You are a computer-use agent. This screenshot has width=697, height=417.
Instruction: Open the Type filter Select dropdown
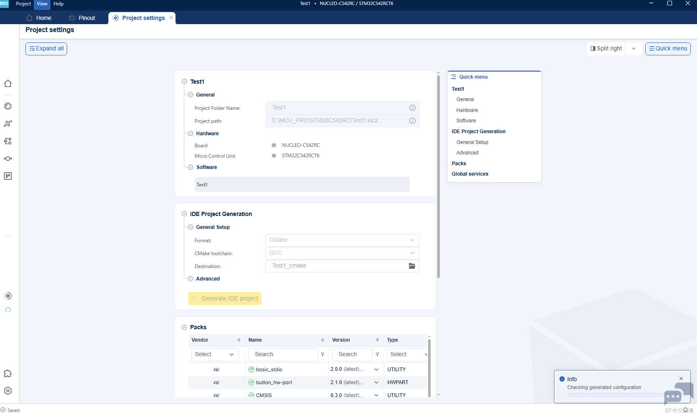pyautogui.click(x=407, y=355)
